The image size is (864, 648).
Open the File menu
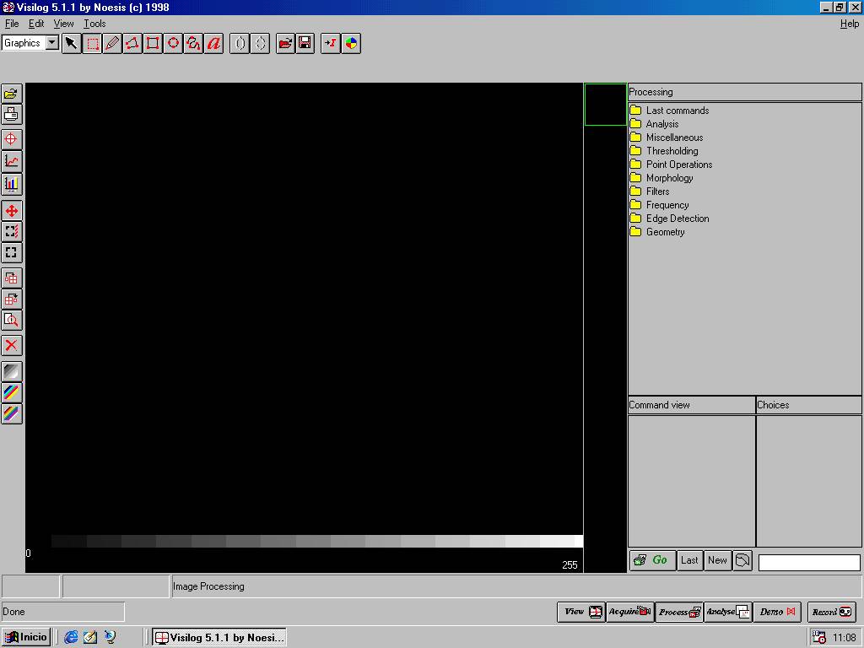[x=12, y=24]
